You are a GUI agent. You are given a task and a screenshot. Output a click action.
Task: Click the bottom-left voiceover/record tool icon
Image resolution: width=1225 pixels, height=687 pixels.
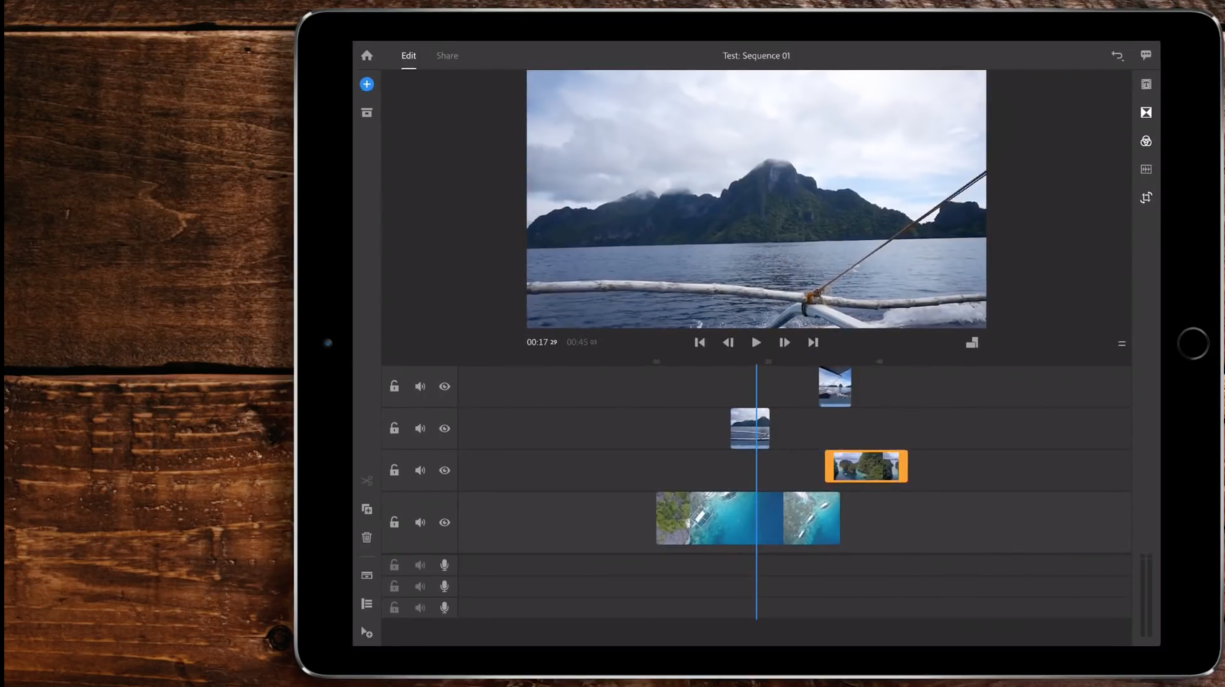point(367,632)
